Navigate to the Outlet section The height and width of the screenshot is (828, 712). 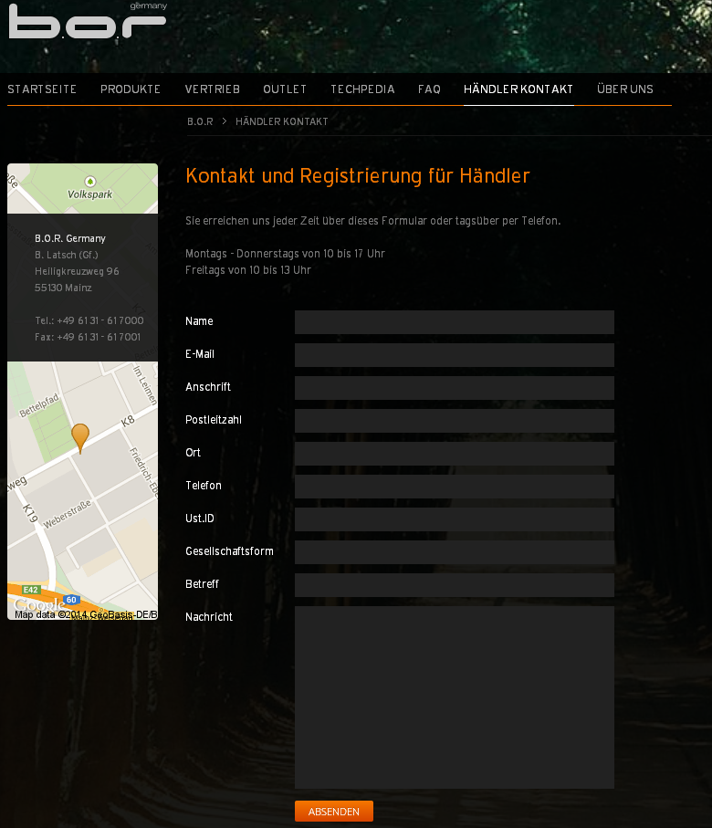click(x=285, y=89)
